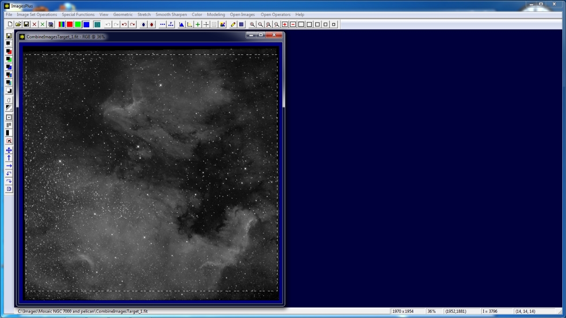The width and height of the screenshot is (566, 318).
Task: Click the New file icon in toolbar
Action: (10, 24)
